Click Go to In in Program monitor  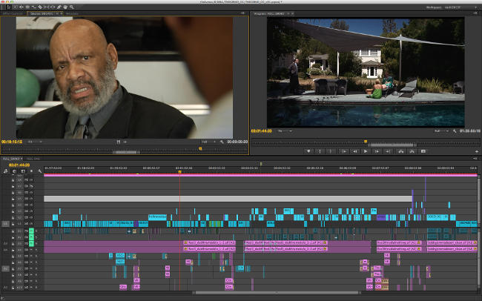click(343, 151)
